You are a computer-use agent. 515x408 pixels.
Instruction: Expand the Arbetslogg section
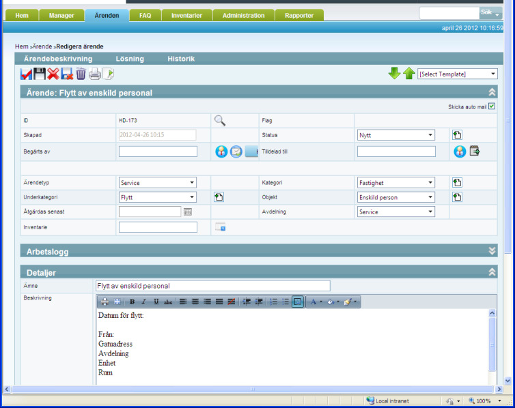click(492, 251)
